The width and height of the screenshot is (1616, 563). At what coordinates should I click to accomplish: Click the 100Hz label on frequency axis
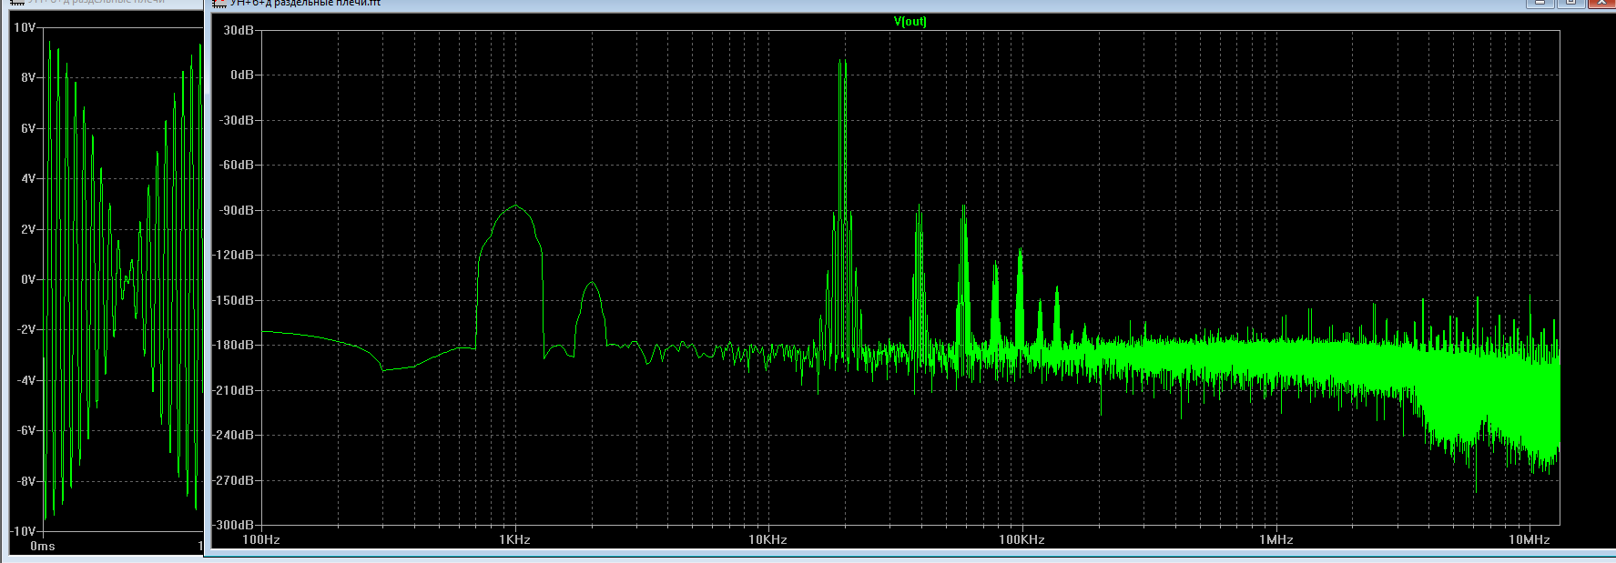tap(260, 539)
